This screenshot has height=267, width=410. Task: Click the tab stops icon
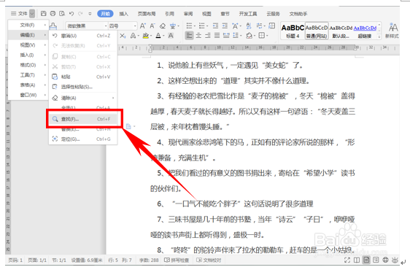tap(272, 26)
